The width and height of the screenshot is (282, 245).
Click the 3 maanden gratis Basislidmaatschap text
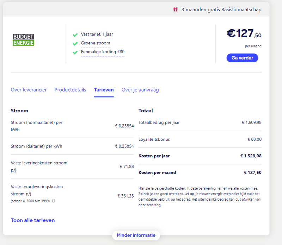pyautogui.click(x=221, y=10)
